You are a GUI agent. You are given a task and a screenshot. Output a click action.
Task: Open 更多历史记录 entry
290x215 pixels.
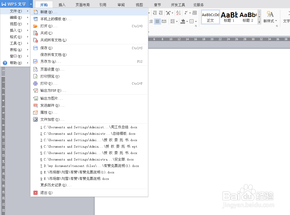coord(89,185)
